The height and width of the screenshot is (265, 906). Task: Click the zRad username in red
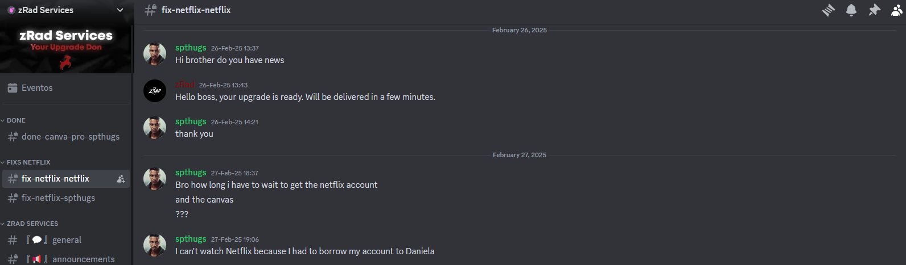pos(185,85)
